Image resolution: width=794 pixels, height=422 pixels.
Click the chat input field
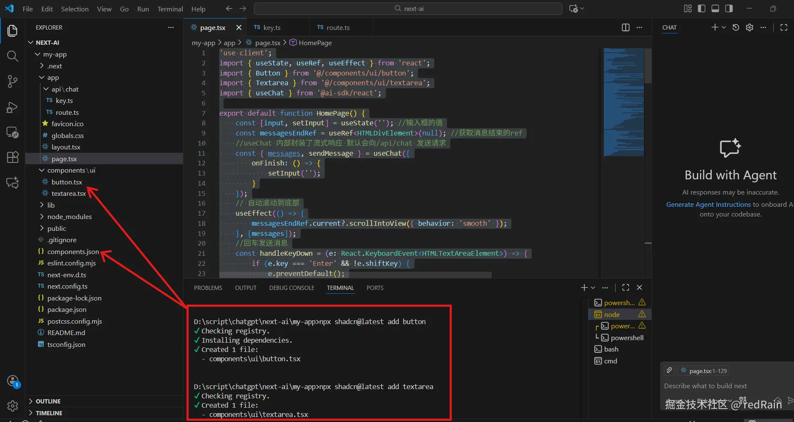(717, 386)
